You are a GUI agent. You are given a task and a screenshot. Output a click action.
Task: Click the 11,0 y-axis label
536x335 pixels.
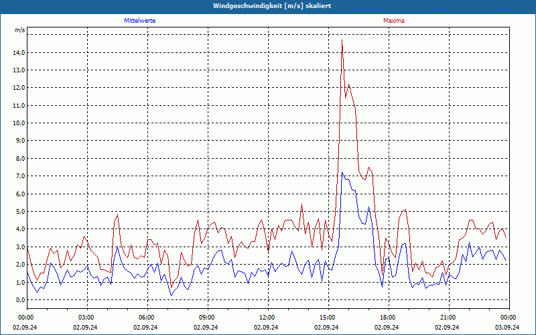point(19,106)
